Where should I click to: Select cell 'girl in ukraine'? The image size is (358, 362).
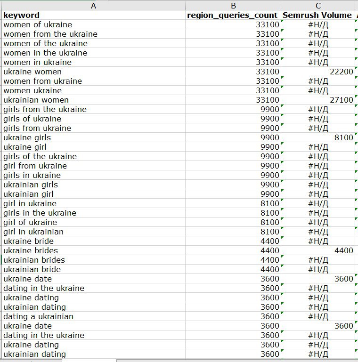coord(93,203)
